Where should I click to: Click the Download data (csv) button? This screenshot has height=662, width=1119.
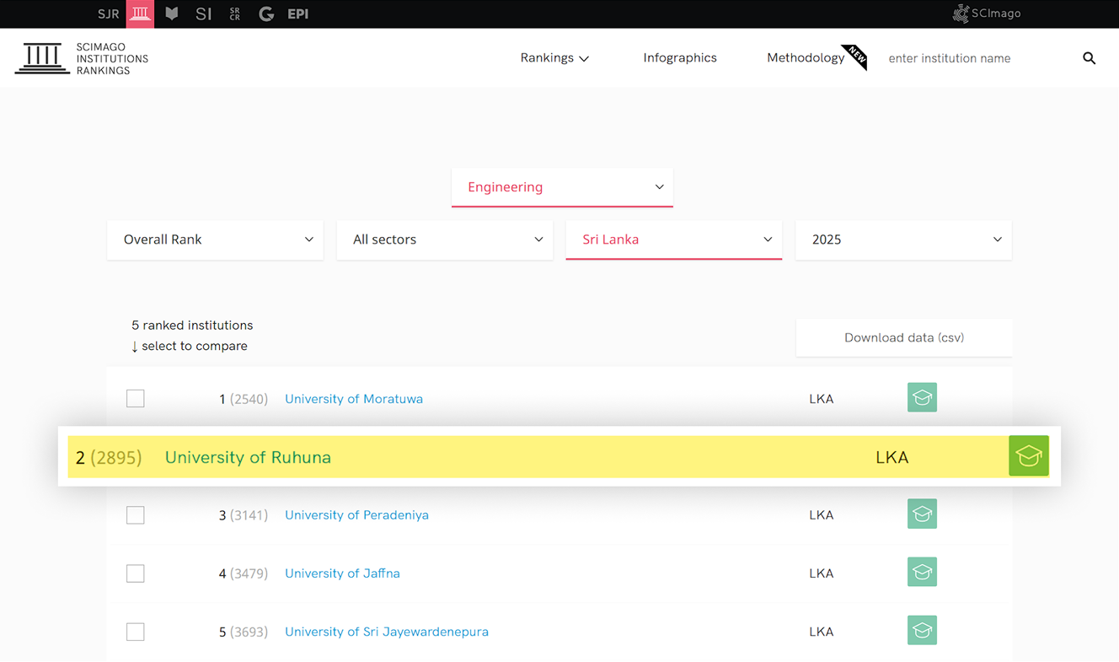(903, 337)
